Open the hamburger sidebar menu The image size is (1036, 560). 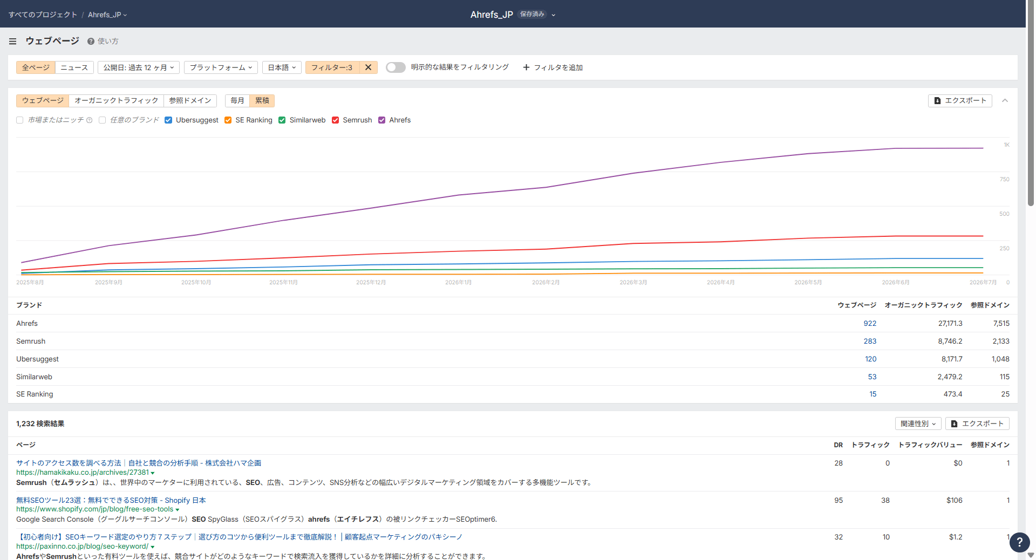click(13, 41)
